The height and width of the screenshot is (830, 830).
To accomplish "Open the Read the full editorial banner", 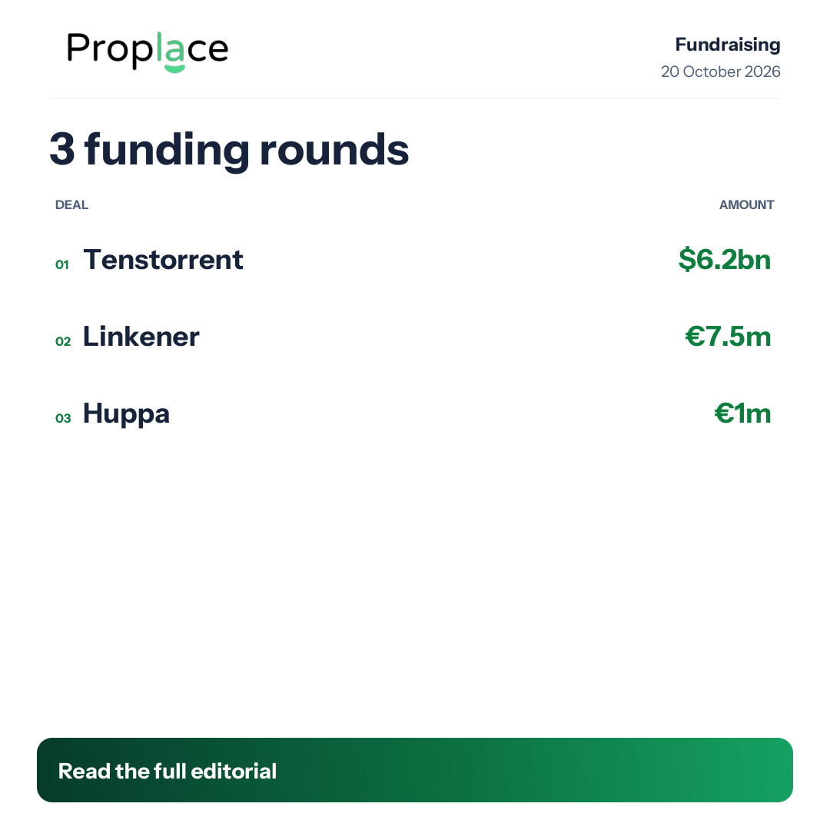I will 414,769.
